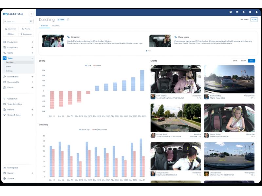The height and width of the screenshot is (196, 262).
Task: Open the Bookmarks shortcut button
Action: click(x=26, y=34)
